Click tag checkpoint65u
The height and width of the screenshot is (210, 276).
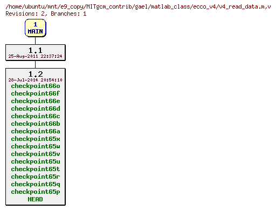pyautogui.click(x=36, y=161)
